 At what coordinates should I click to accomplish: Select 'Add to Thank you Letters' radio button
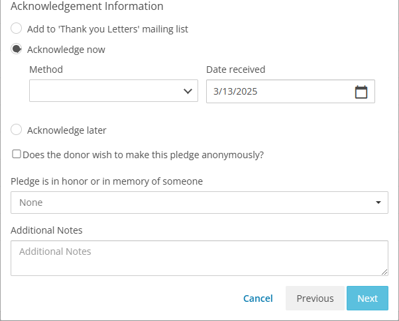[17, 28]
